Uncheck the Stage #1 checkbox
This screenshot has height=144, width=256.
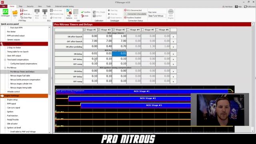84,30
